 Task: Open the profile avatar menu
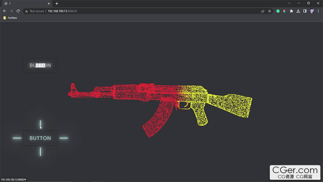[x=312, y=11]
